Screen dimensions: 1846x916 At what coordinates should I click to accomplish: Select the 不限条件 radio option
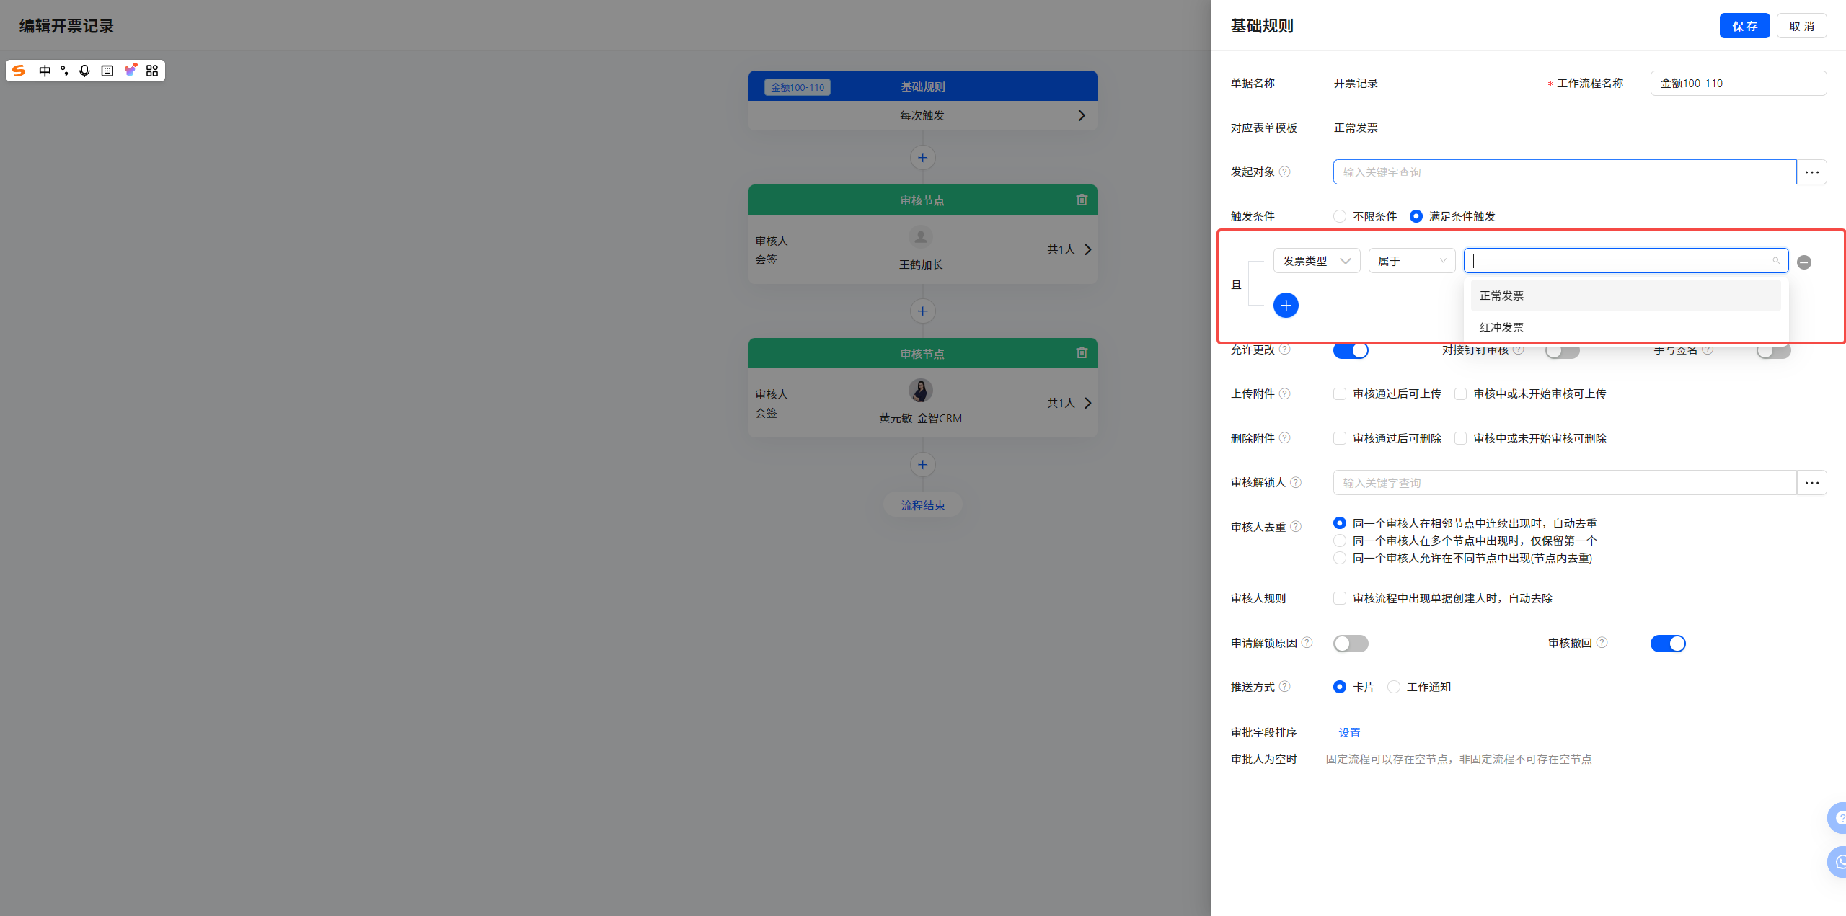[1340, 216]
